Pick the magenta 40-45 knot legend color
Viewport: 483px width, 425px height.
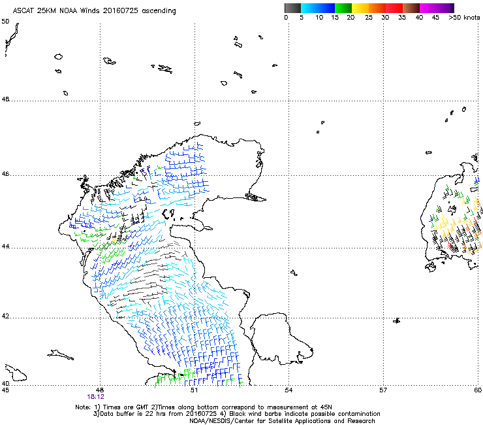[x=428, y=8]
